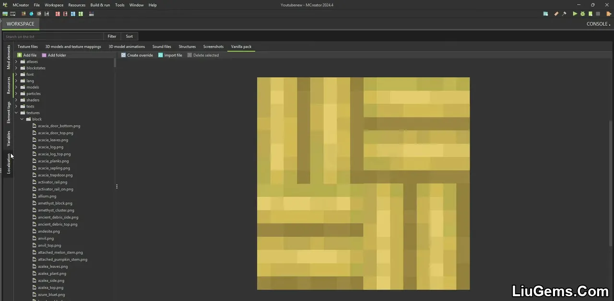The image size is (614, 301).
Task: Click the green Add file icon
Action: pos(20,55)
